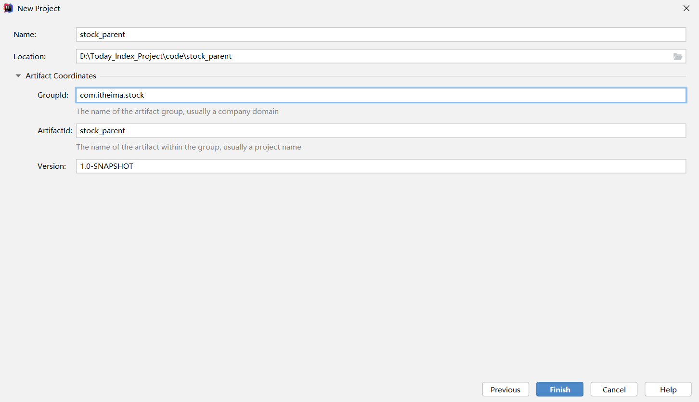Image resolution: width=699 pixels, height=402 pixels.
Task: Open Help for this dialog
Action: click(x=668, y=389)
